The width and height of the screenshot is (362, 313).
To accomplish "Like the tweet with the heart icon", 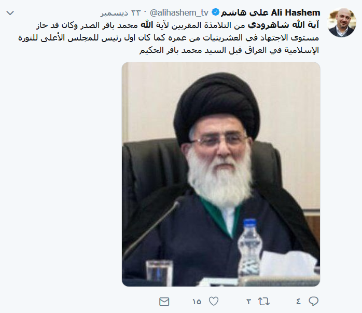I will pyautogui.click(x=214, y=301).
